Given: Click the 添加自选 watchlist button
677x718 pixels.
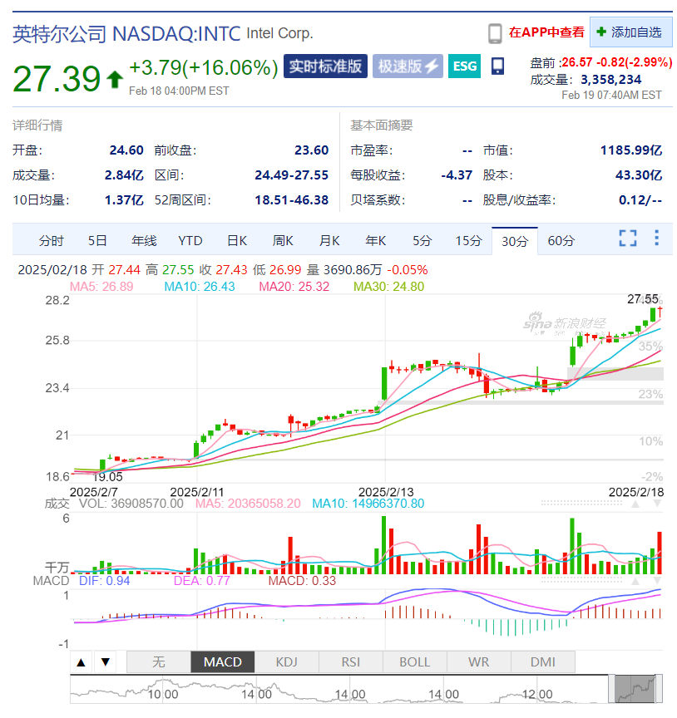Looking at the screenshot, I should pos(630,32).
